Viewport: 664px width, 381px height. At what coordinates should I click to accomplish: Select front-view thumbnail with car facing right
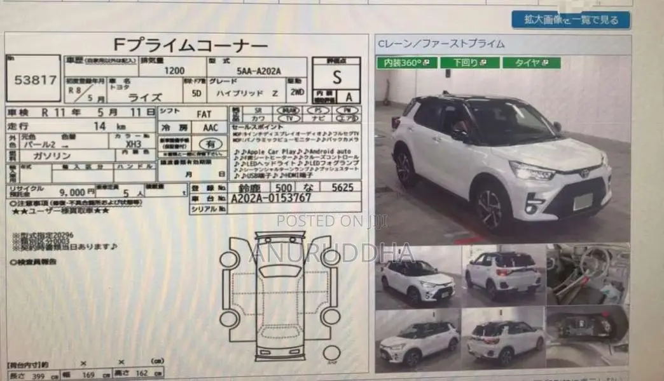417,277
